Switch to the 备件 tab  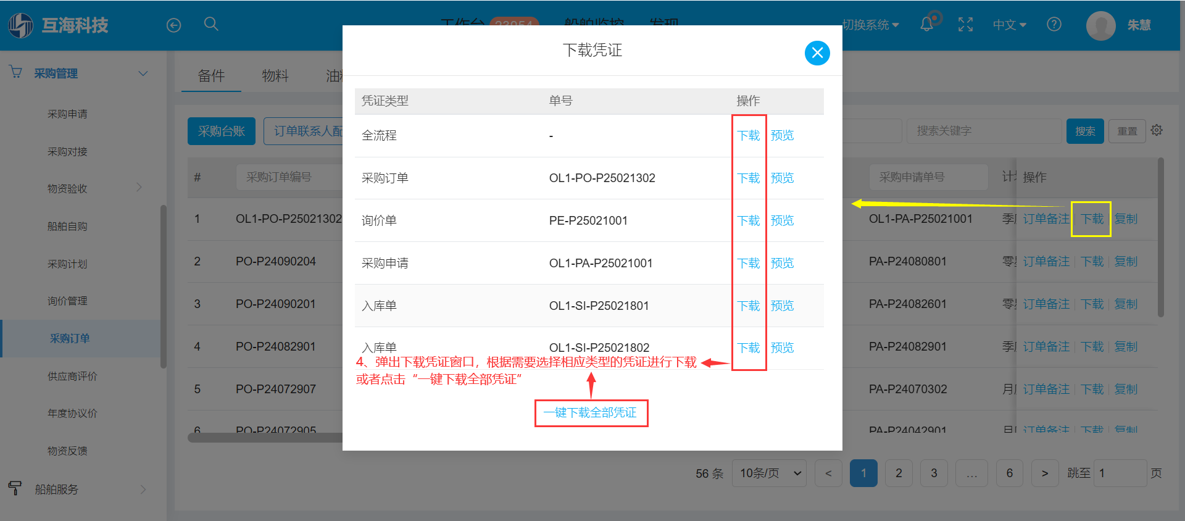[x=211, y=76]
